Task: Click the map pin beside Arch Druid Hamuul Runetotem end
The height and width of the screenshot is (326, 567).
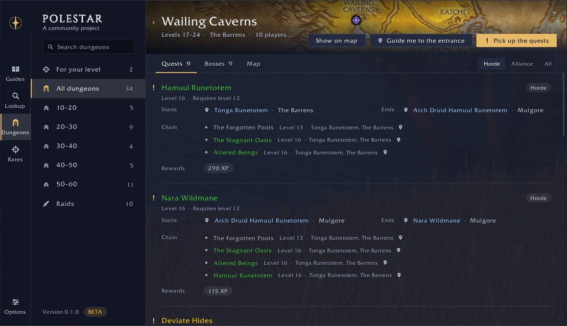Action: tap(406, 110)
